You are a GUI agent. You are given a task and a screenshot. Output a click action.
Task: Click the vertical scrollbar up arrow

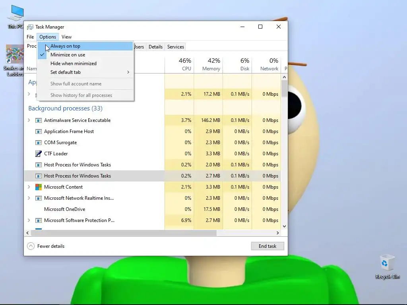tap(284, 77)
